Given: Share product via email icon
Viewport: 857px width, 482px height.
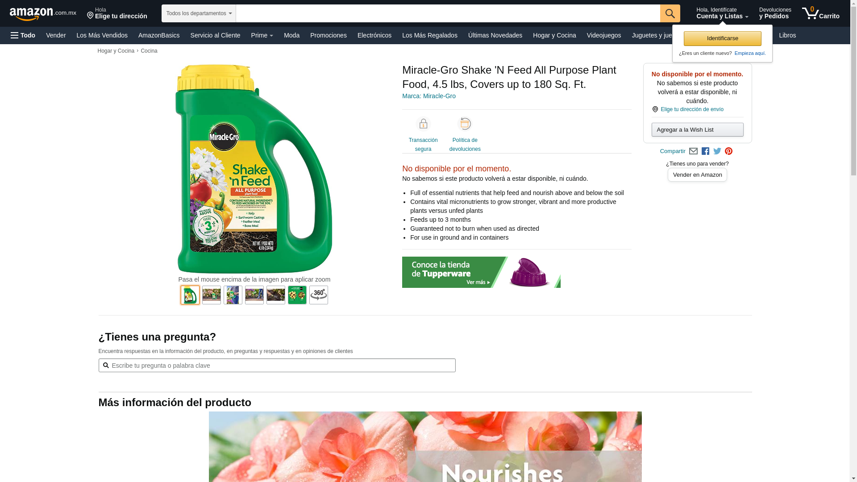Looking at the screenshot, I should coord(693,151).
